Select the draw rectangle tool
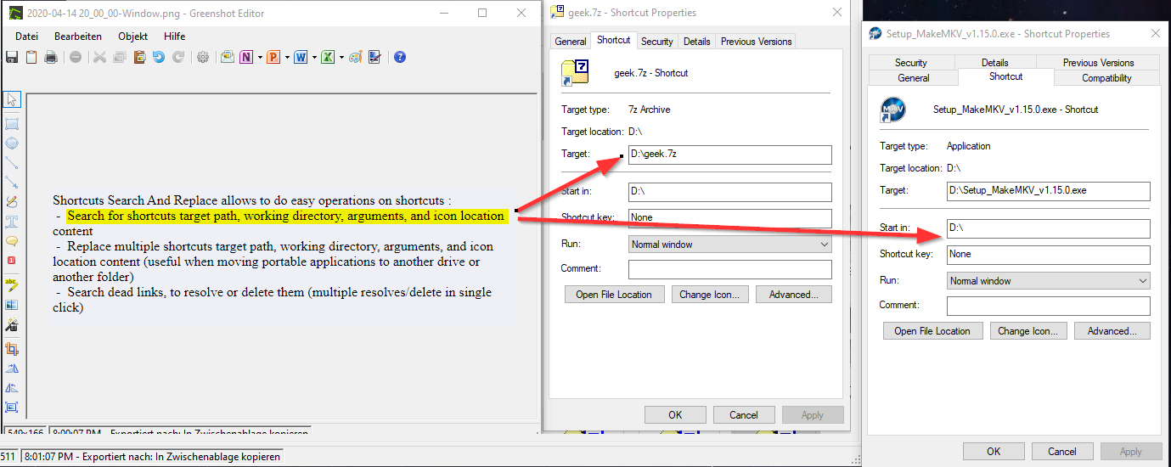The image size is (1171, 467). (x=12, y=123)
